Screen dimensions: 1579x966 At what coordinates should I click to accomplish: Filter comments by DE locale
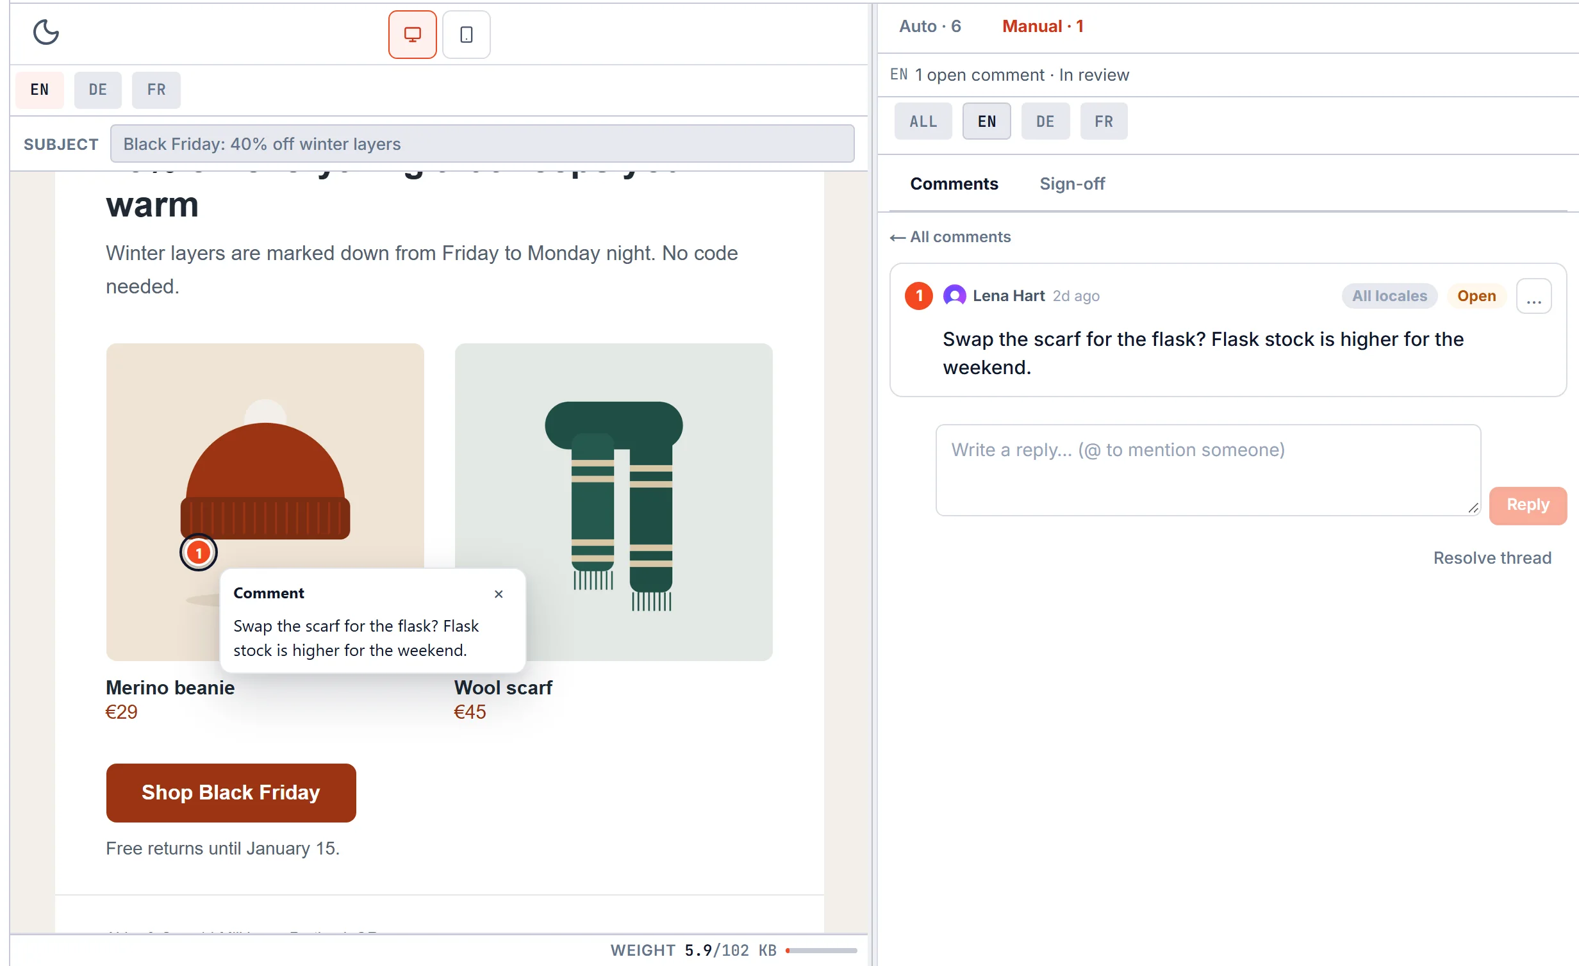[x=1045, y=121]
